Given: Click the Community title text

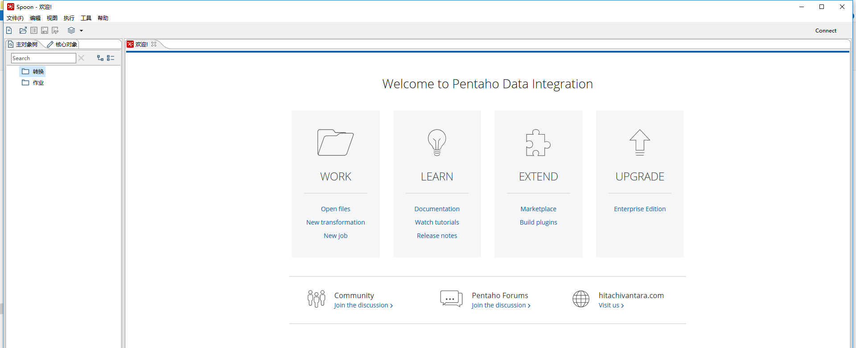Looking at the screenshot, I should tap(354, 295).
